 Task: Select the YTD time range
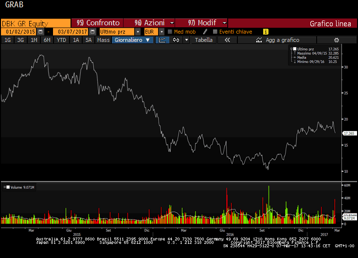pos(61,40)
